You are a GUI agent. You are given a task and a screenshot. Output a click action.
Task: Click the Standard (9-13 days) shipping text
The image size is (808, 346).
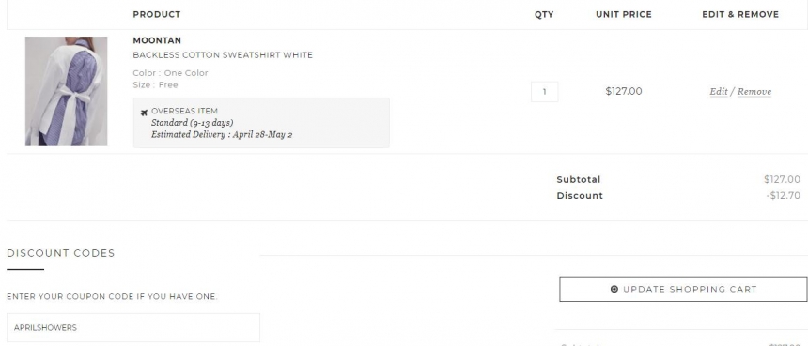point(193,123)
